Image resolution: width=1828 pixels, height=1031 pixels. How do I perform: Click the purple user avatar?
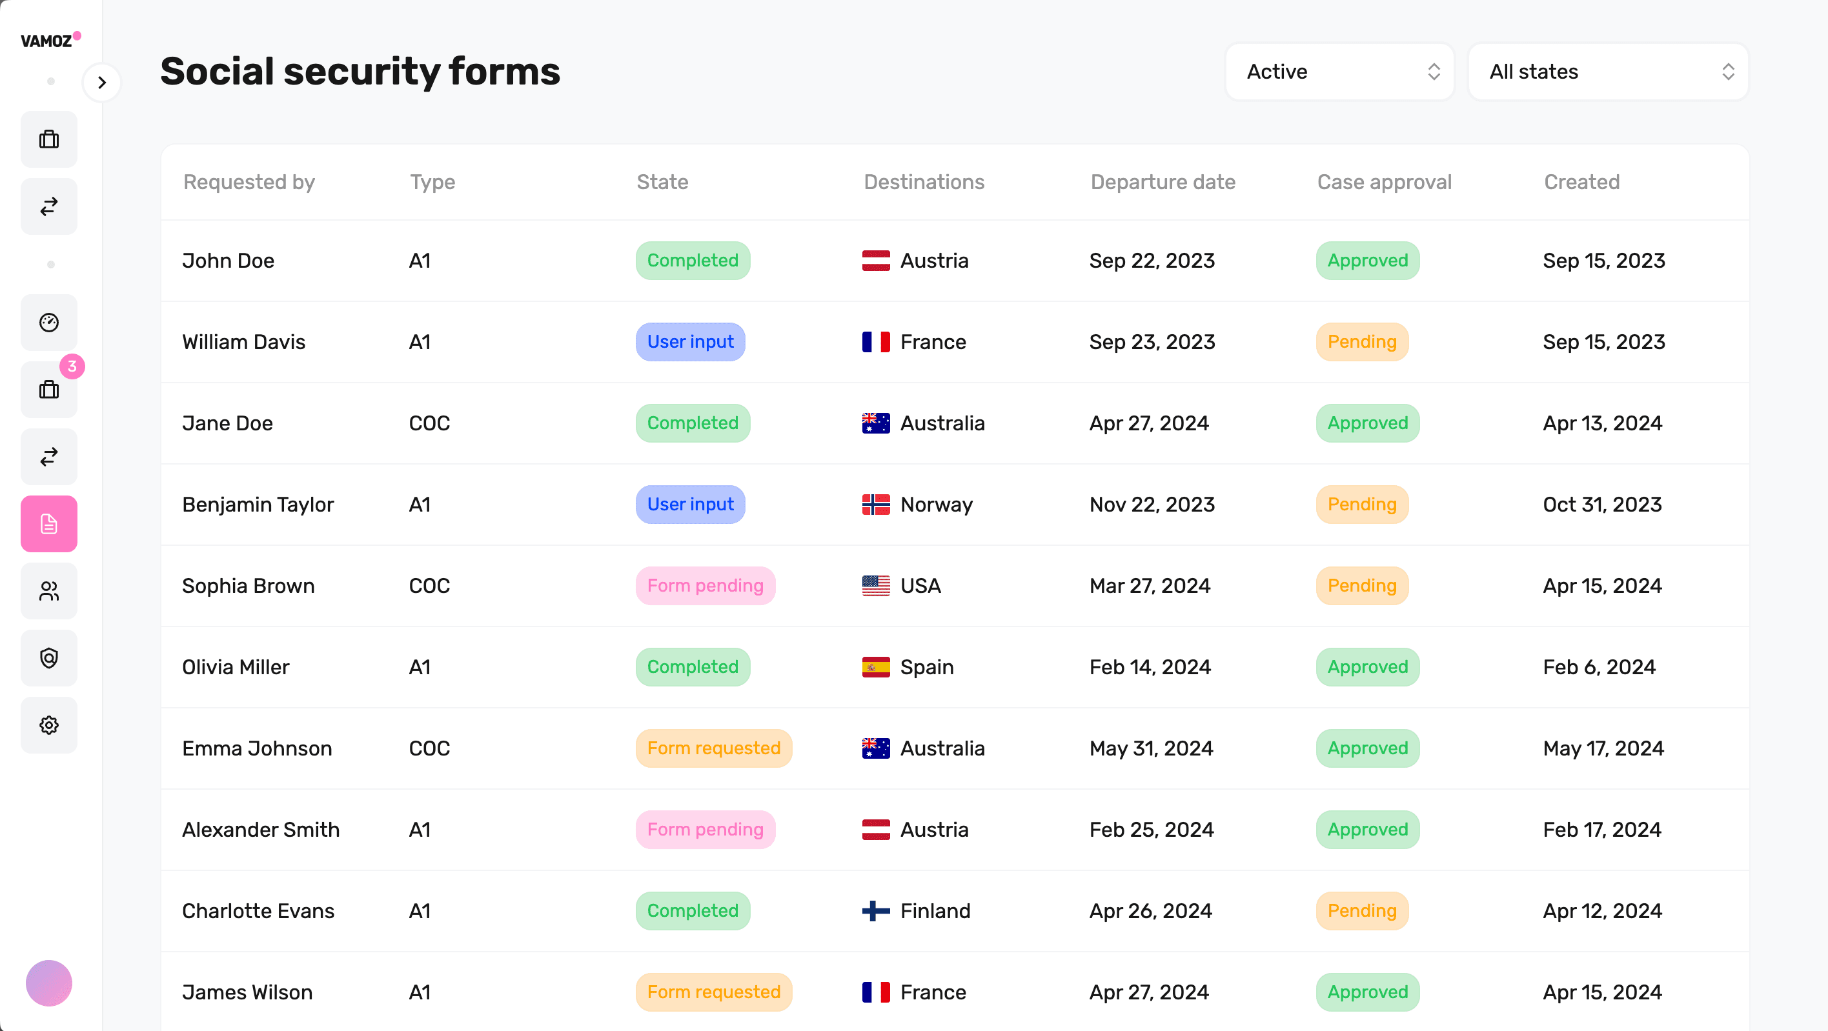(49, 983)
